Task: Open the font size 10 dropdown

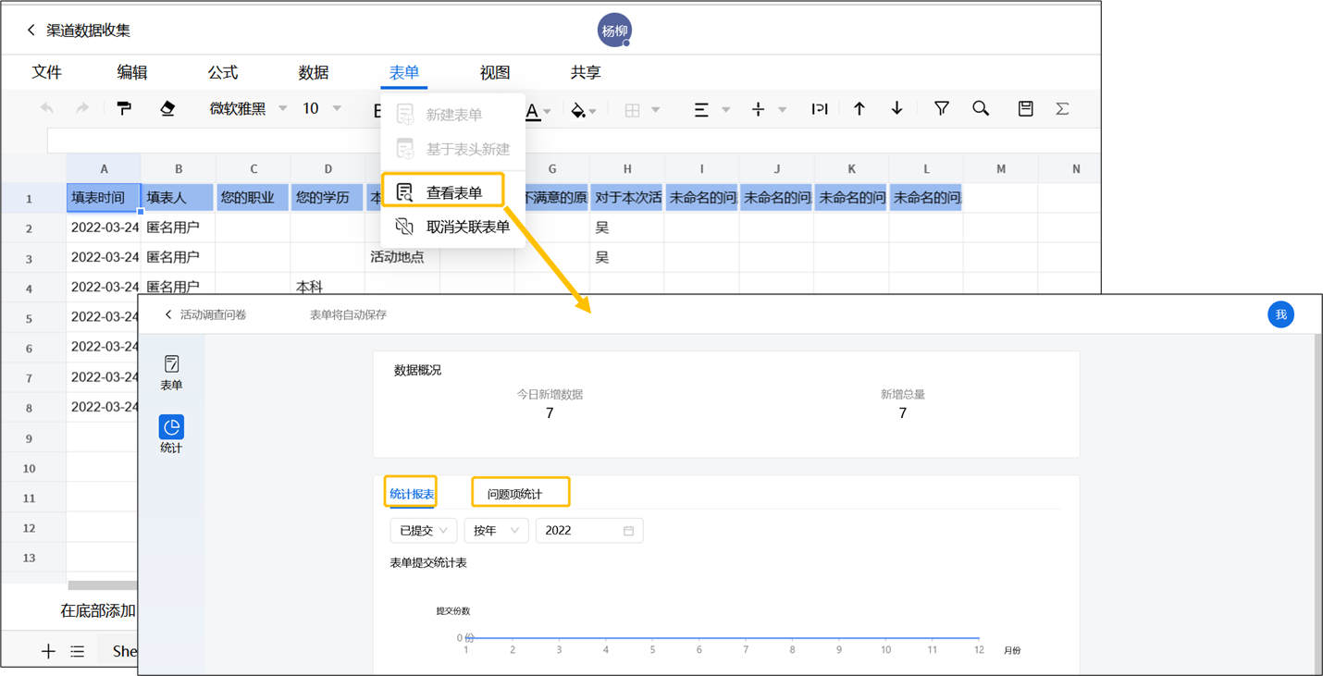Action: [x=321, y=109]
